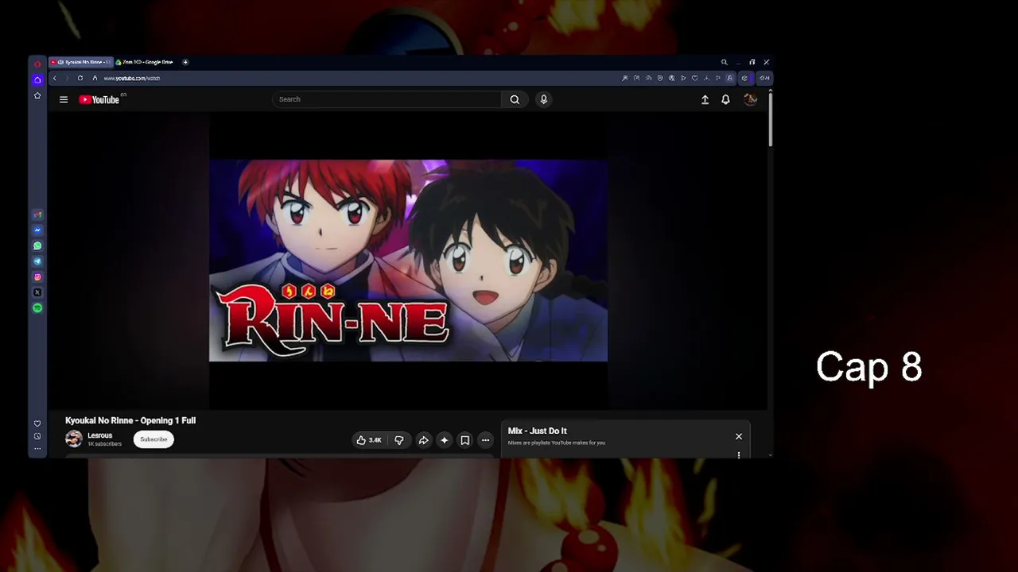Open the YouTube create upload button
The image size is (1018, 572).
tap(705, 99)
